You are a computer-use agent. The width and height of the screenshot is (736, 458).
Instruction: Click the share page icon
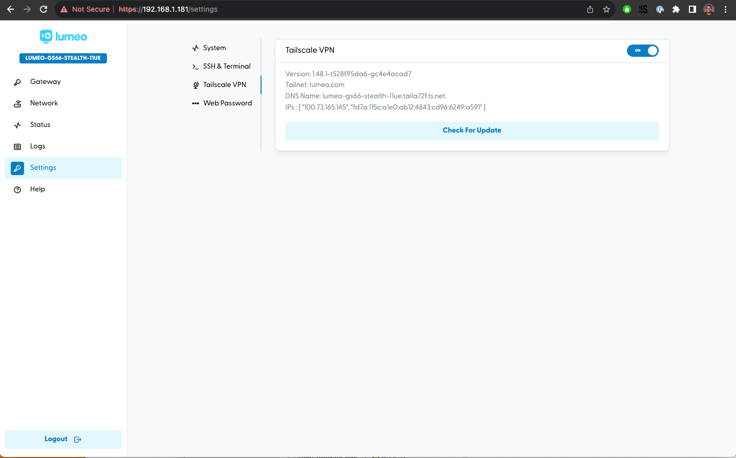(x=590, y=9)
